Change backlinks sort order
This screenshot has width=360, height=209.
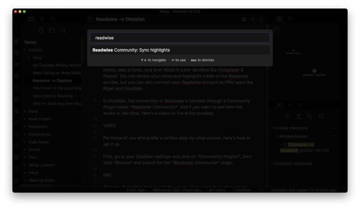pos(310,117)
